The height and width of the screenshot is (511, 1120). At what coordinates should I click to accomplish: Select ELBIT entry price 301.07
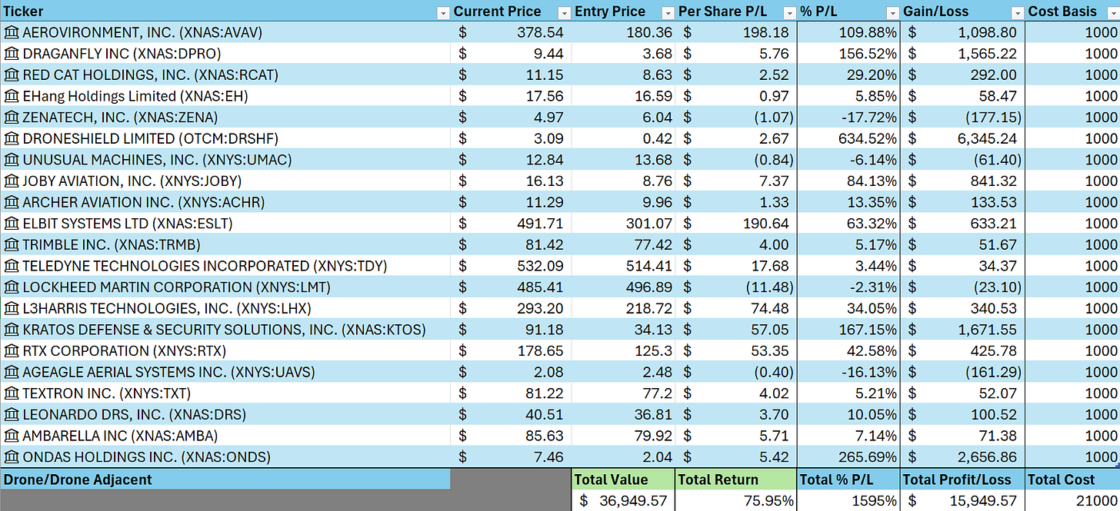(x=624, y=224)
